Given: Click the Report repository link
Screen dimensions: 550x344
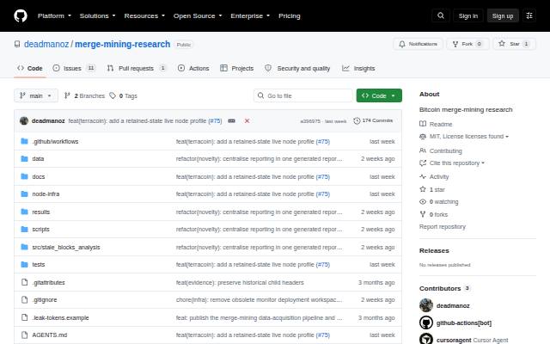Looking at the screenshot, I should point(443,227).
